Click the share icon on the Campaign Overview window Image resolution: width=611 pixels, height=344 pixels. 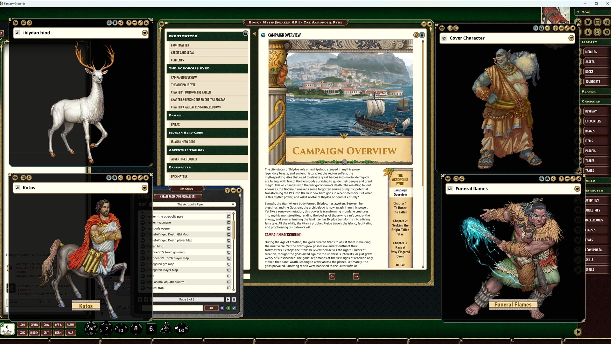416,35
